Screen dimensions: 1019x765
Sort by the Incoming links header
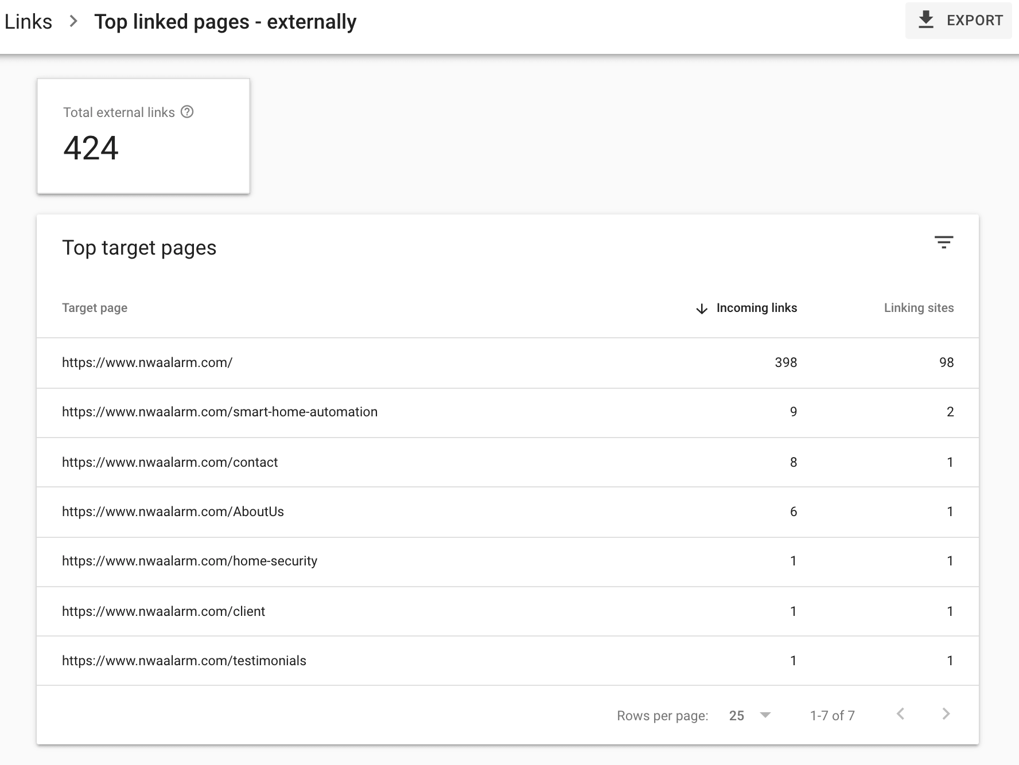pyautogui.click(x=756, y=308)
